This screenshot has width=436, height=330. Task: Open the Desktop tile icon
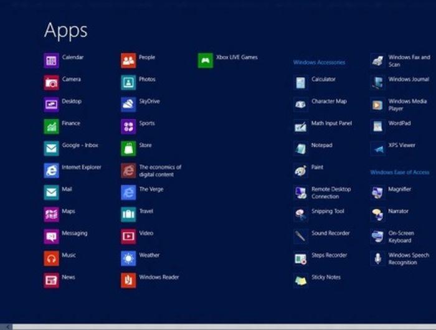[x=52, y=105]
